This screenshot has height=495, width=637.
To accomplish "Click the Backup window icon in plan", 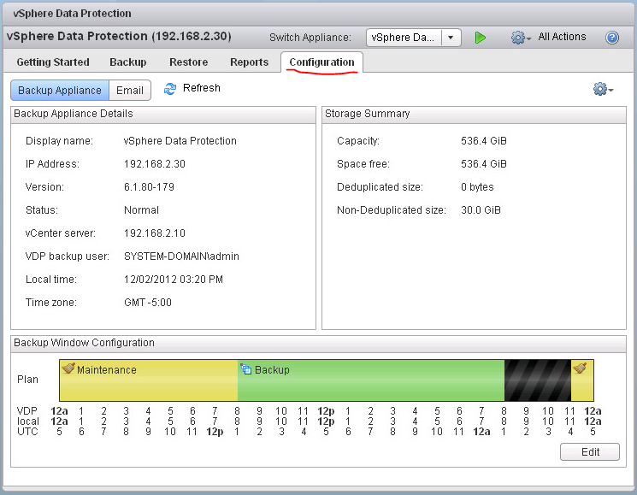I will pos(245,368).
